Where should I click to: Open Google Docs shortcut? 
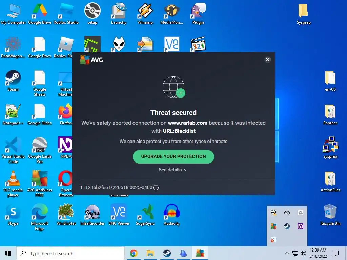(40, 47)
